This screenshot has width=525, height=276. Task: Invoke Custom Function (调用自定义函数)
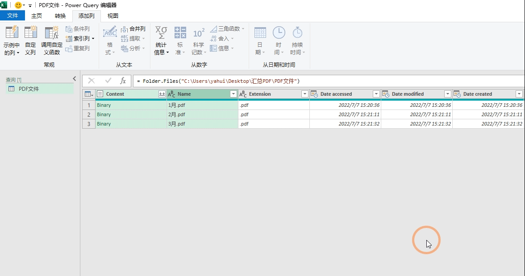(52, 41)
